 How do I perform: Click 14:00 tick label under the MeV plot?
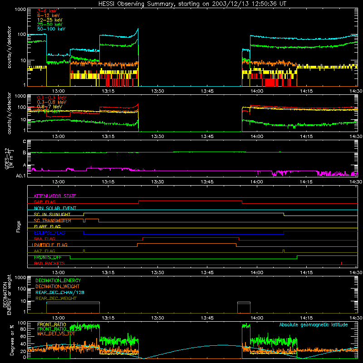pyautogui.click(x=257, y=137)
